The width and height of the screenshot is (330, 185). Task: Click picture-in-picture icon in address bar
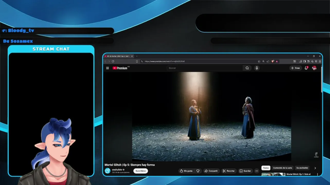pyautogui.click(x=259, y=61)
